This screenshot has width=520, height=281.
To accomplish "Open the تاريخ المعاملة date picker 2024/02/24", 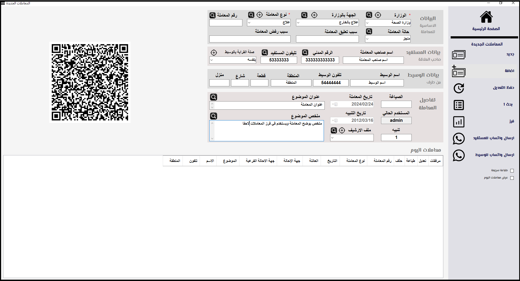I will pos(352,104).
